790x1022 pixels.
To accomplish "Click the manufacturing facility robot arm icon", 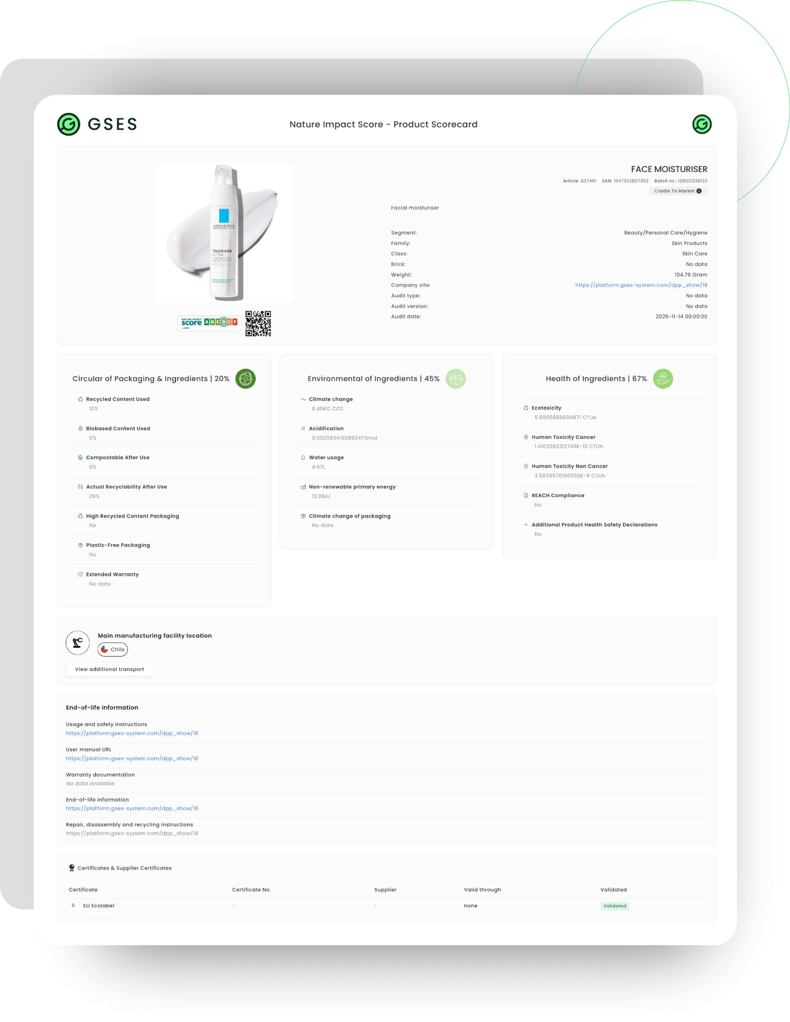I will coord(78,642).
